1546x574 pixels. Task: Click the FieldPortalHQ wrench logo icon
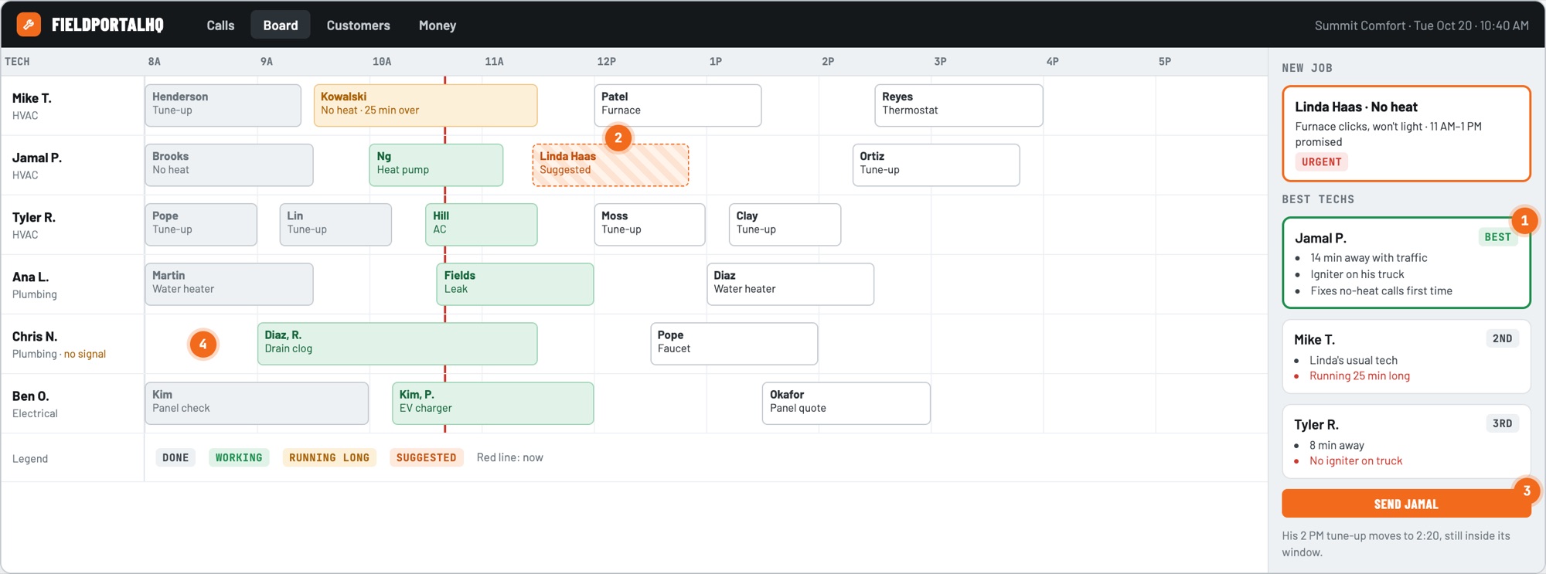[x=29, y=25]
